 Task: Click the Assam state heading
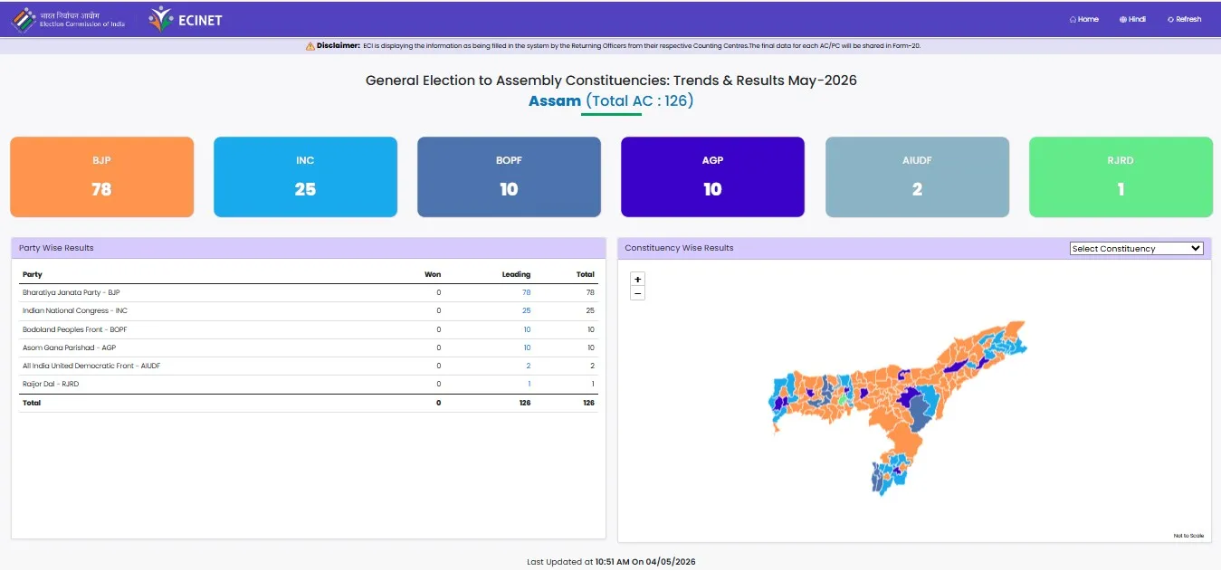555,100
